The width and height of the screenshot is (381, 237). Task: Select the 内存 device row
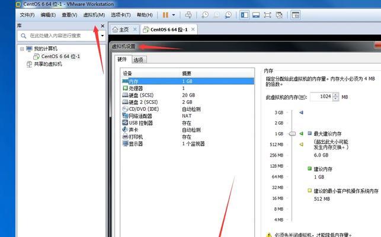click(x=188, y=81)
